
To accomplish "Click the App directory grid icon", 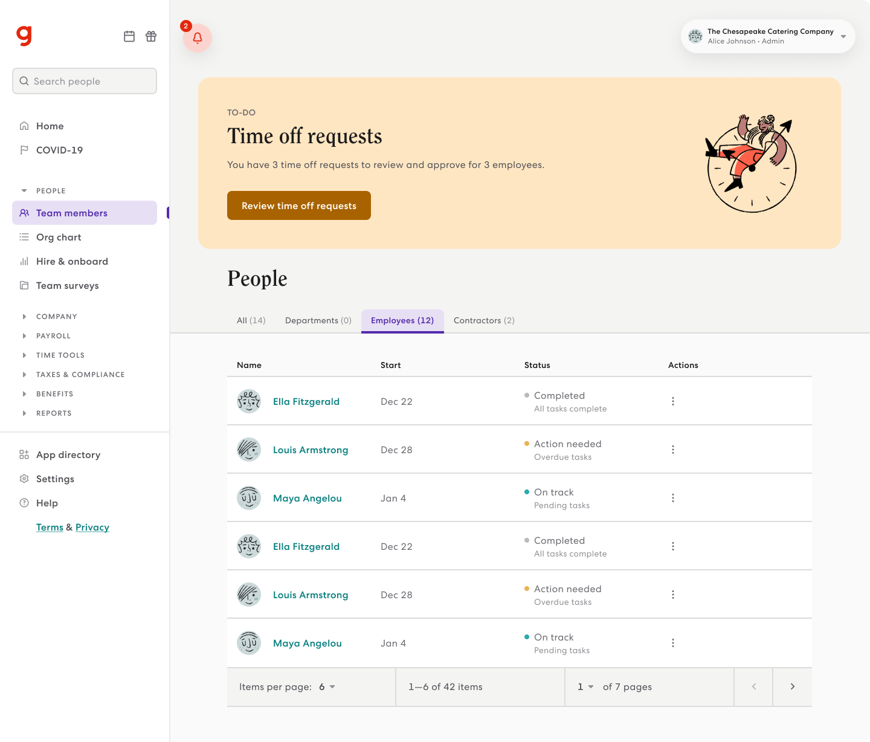I will 24,454.
